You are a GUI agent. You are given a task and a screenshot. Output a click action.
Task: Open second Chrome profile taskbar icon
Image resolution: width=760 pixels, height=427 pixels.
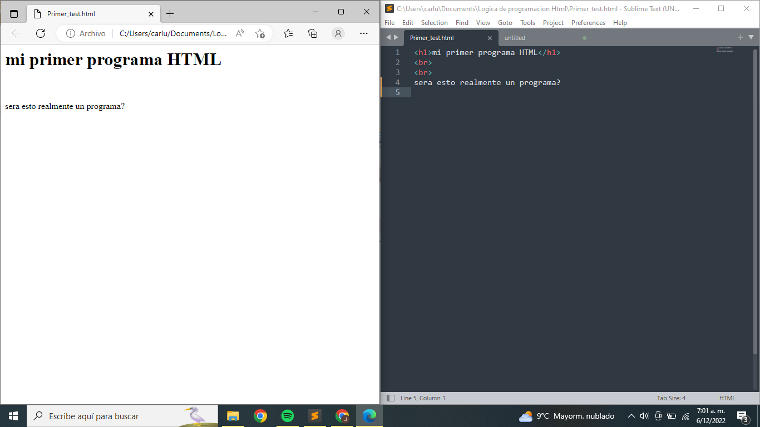[342, 416]
